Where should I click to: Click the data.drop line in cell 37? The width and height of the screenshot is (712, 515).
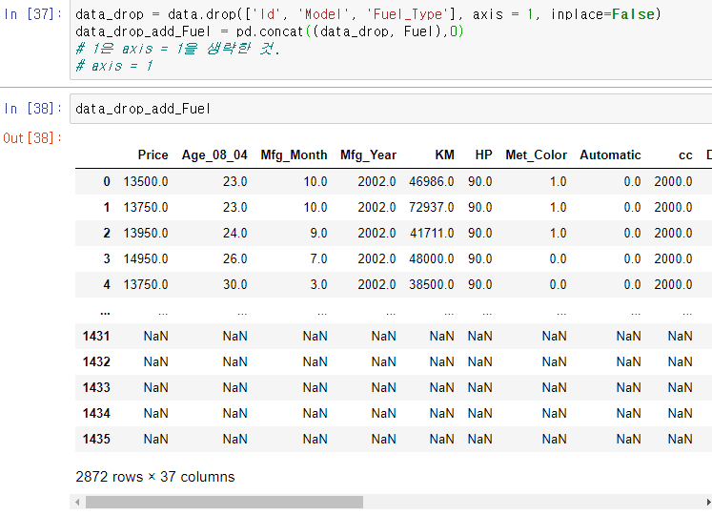[x=368, y=14]
